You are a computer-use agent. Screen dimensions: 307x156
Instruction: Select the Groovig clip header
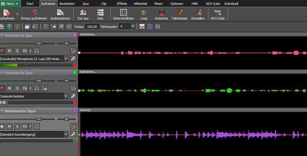click(x=192, y=110)
